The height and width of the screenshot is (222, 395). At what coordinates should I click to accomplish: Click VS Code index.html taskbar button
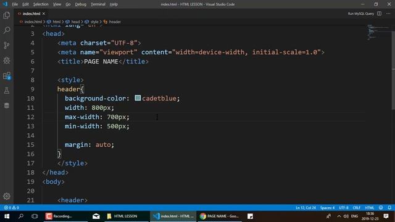pyautogui.click(x=173, y=216)
